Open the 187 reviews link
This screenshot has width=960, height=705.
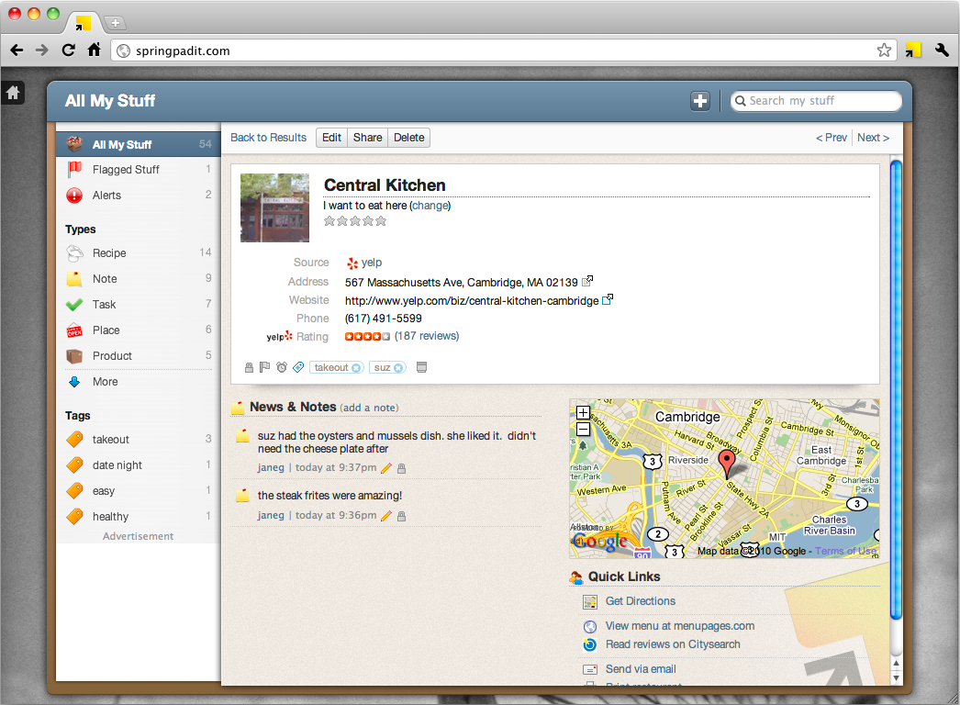pyautogui.click(x=426, y=336)
